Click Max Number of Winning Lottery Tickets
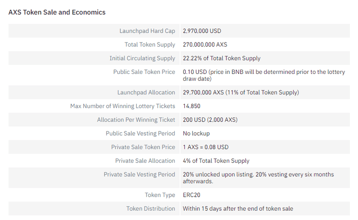 (123, 106)
